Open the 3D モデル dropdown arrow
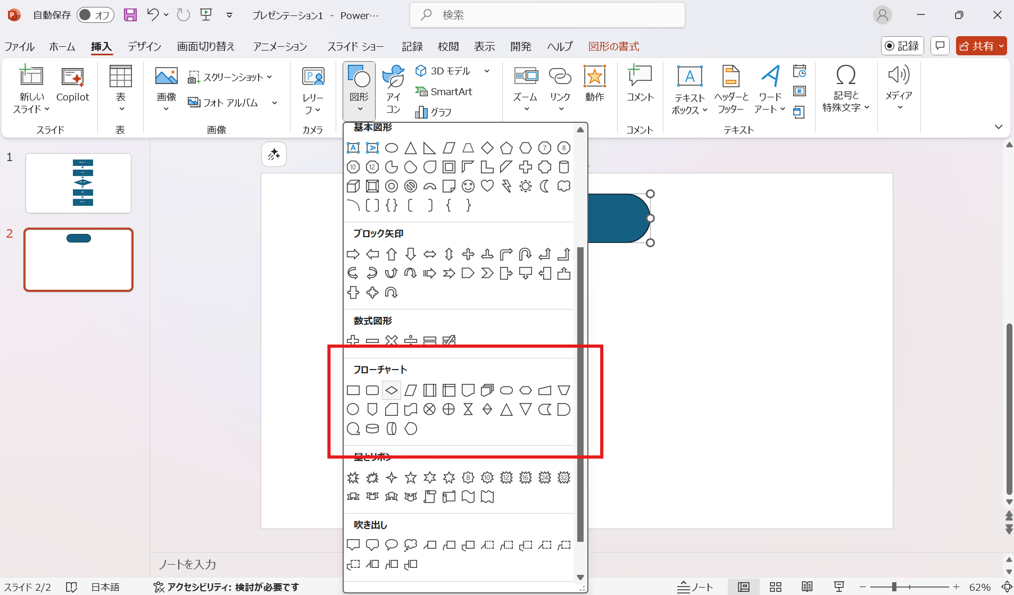Image resolution: width=1014 pixels, height=595 pixels. point(487,71)
